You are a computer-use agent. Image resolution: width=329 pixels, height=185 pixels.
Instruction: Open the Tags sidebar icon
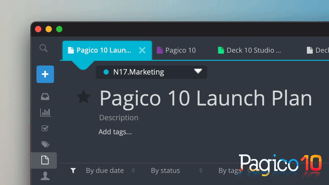point(45,144)
